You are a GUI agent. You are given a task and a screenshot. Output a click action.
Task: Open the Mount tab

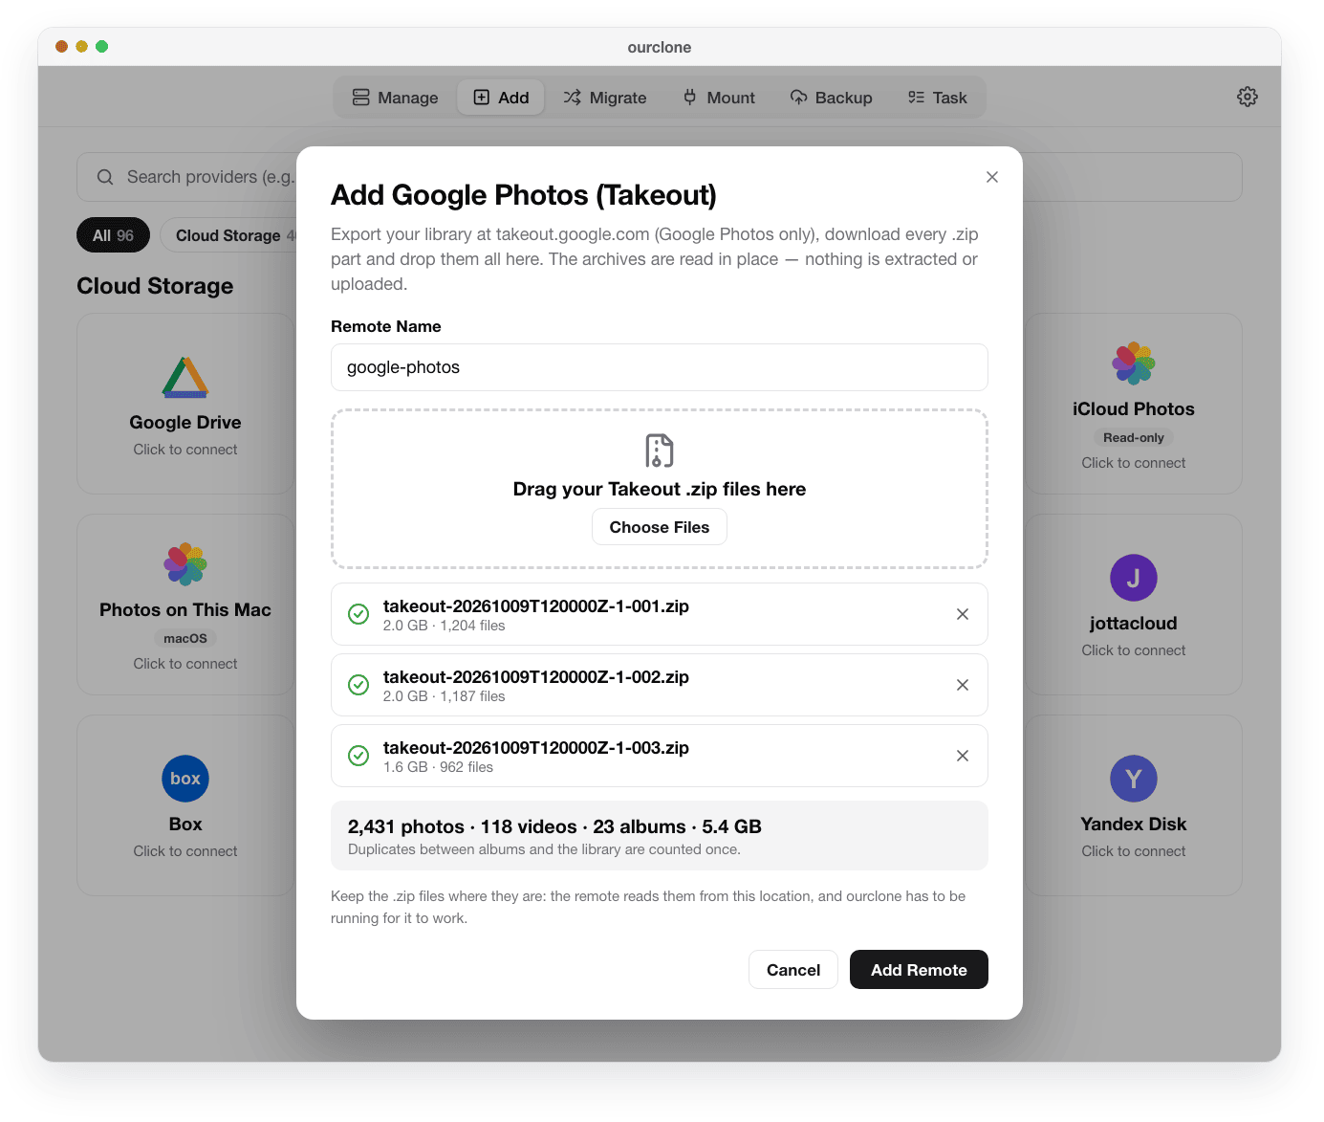[719, 98]
